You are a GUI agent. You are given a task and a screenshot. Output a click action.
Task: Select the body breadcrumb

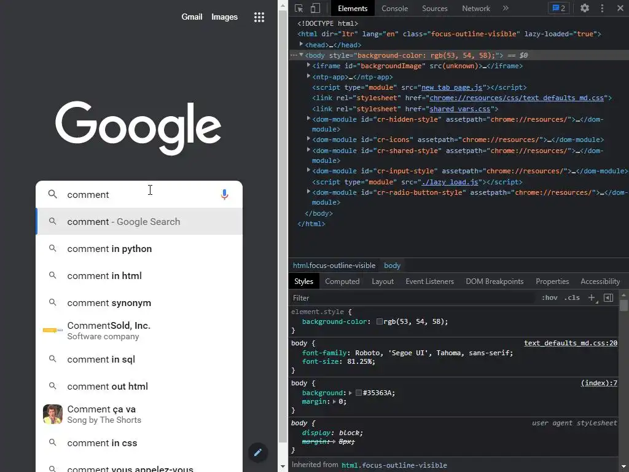coord(392,265)
